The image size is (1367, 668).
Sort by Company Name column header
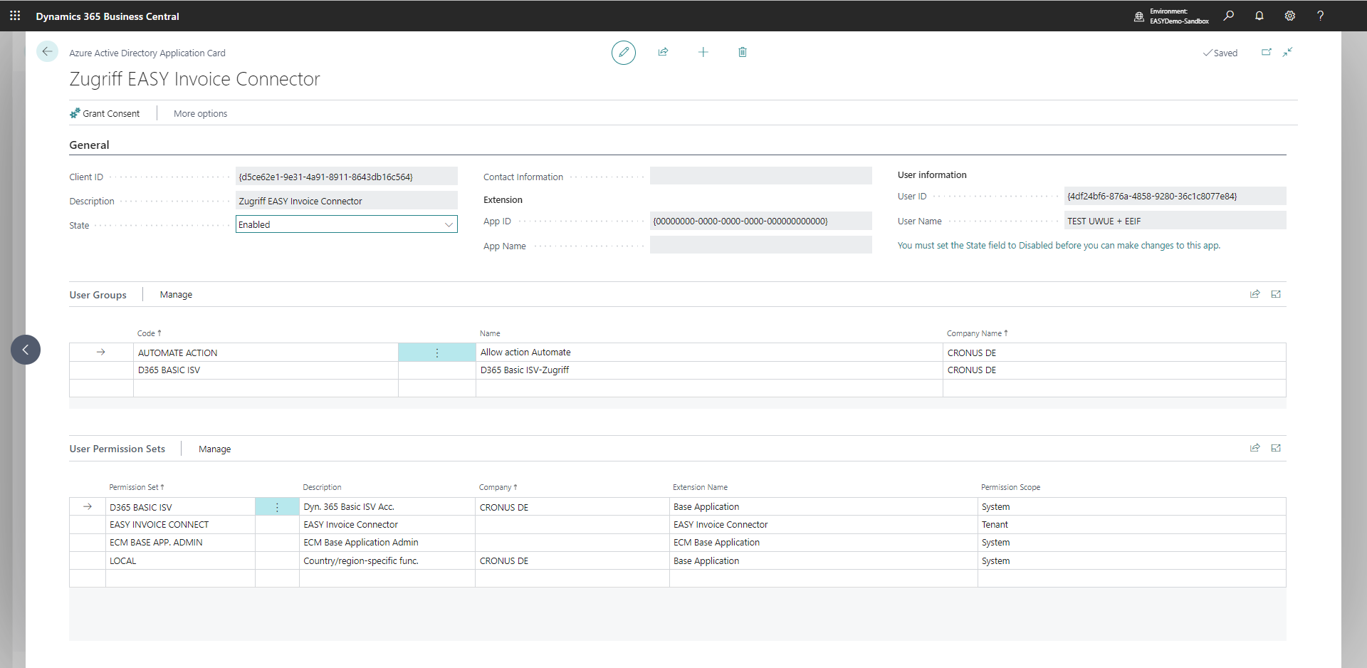(x=977, y=333)
